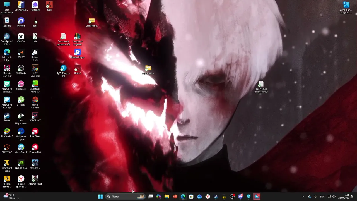Select the NVIDIA App desktop icon
This screenshot has width=357, height=201.
[x=21, y=165]
